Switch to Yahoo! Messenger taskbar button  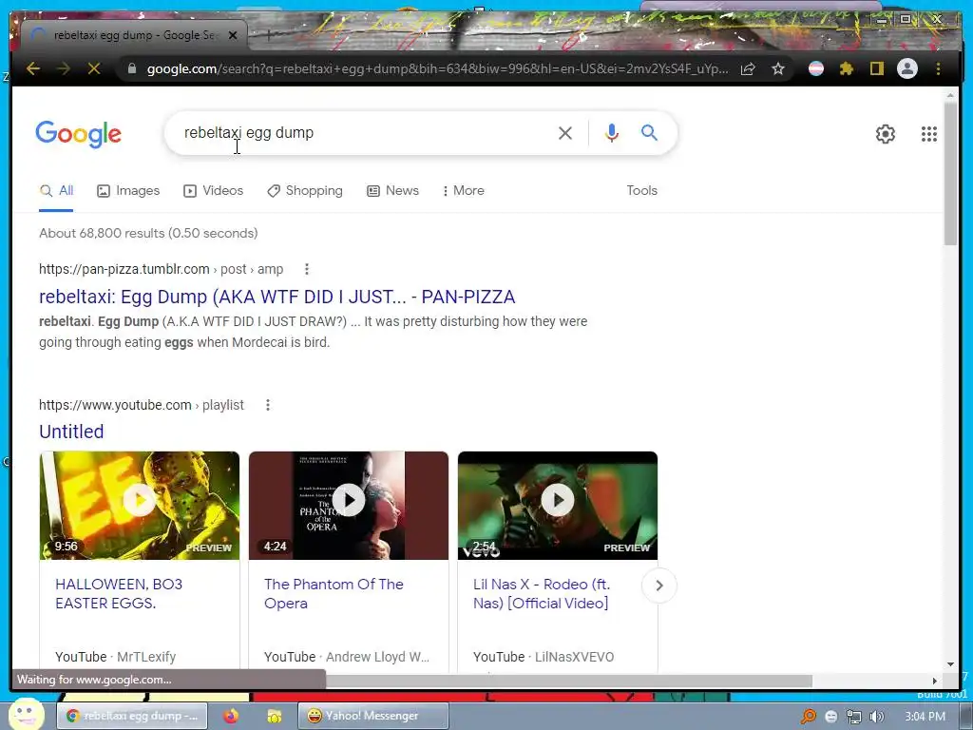click(x=372, y=716)
